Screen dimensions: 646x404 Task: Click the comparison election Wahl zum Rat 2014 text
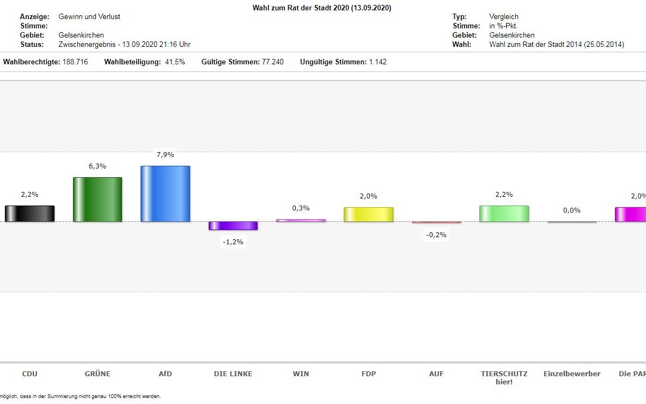[557, 44]
